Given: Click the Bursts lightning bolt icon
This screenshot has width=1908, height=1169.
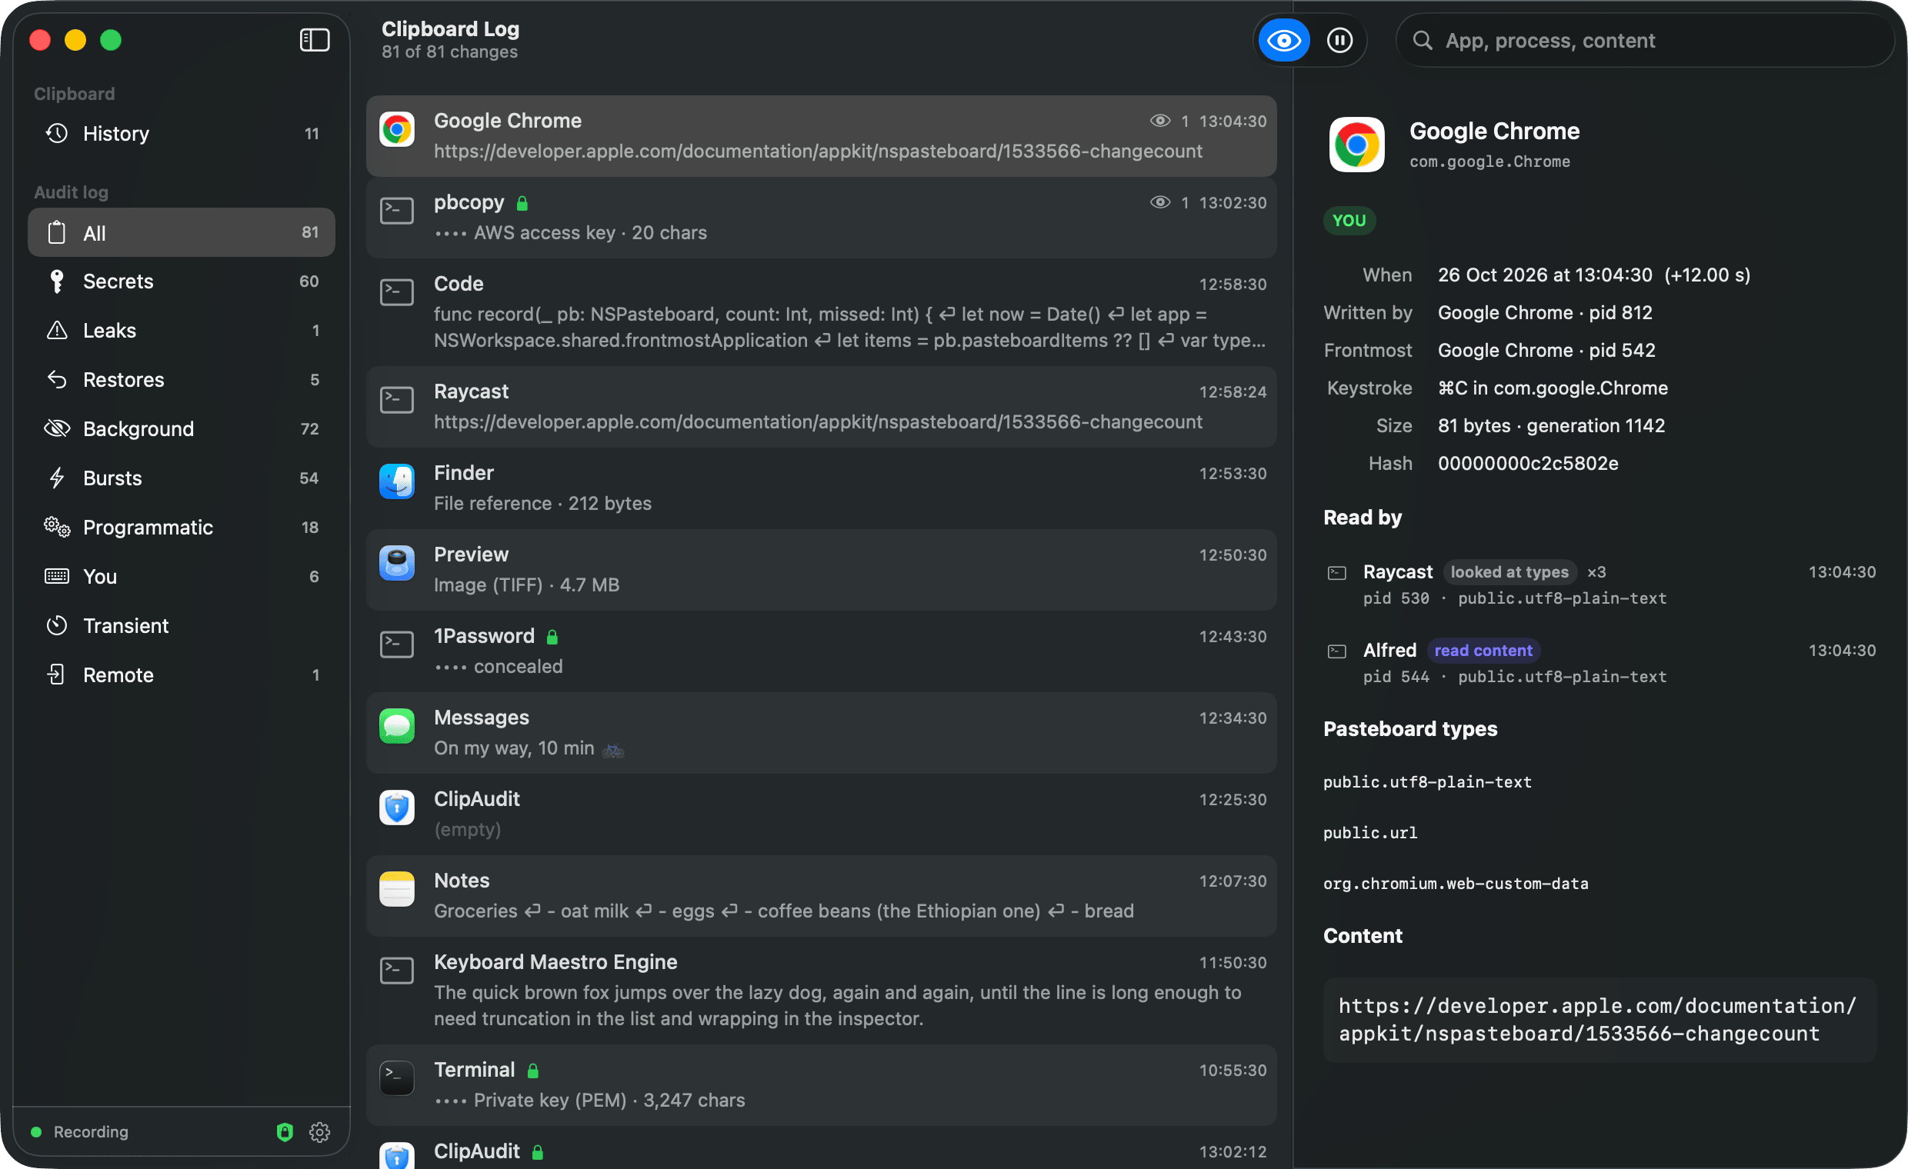Looking at the screenshot, I should pos(56,478).
